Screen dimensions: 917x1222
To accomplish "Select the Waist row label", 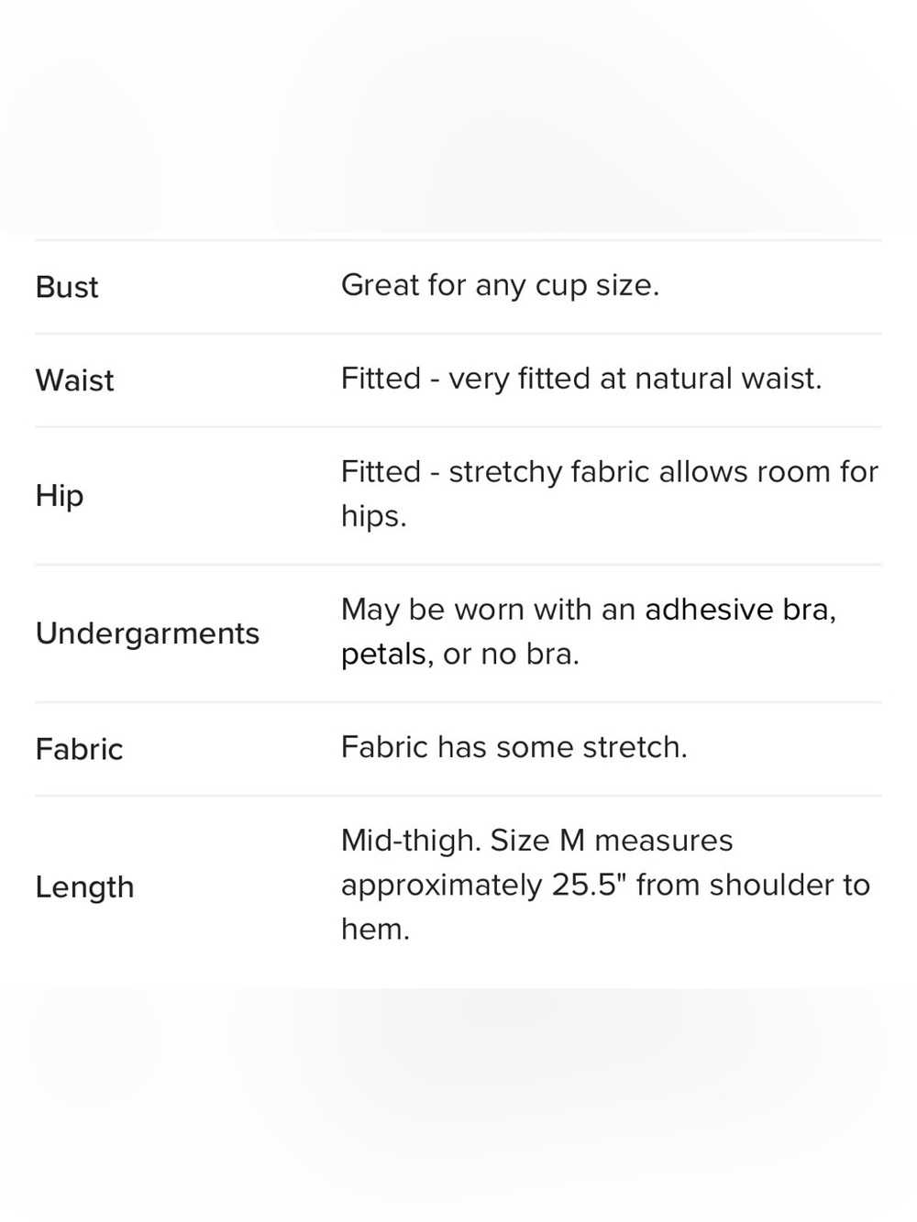I will (74, 380).
